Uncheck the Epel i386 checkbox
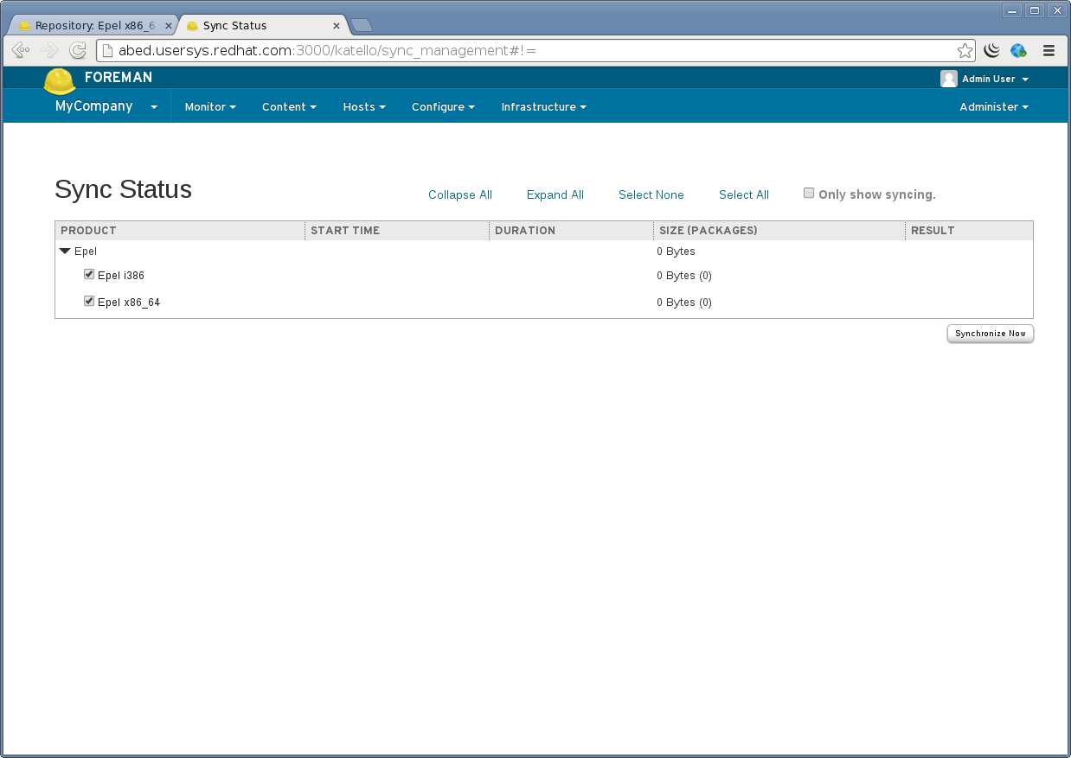Image resolution: width=1071 pixels, height=758 pixels. point(89,275)
